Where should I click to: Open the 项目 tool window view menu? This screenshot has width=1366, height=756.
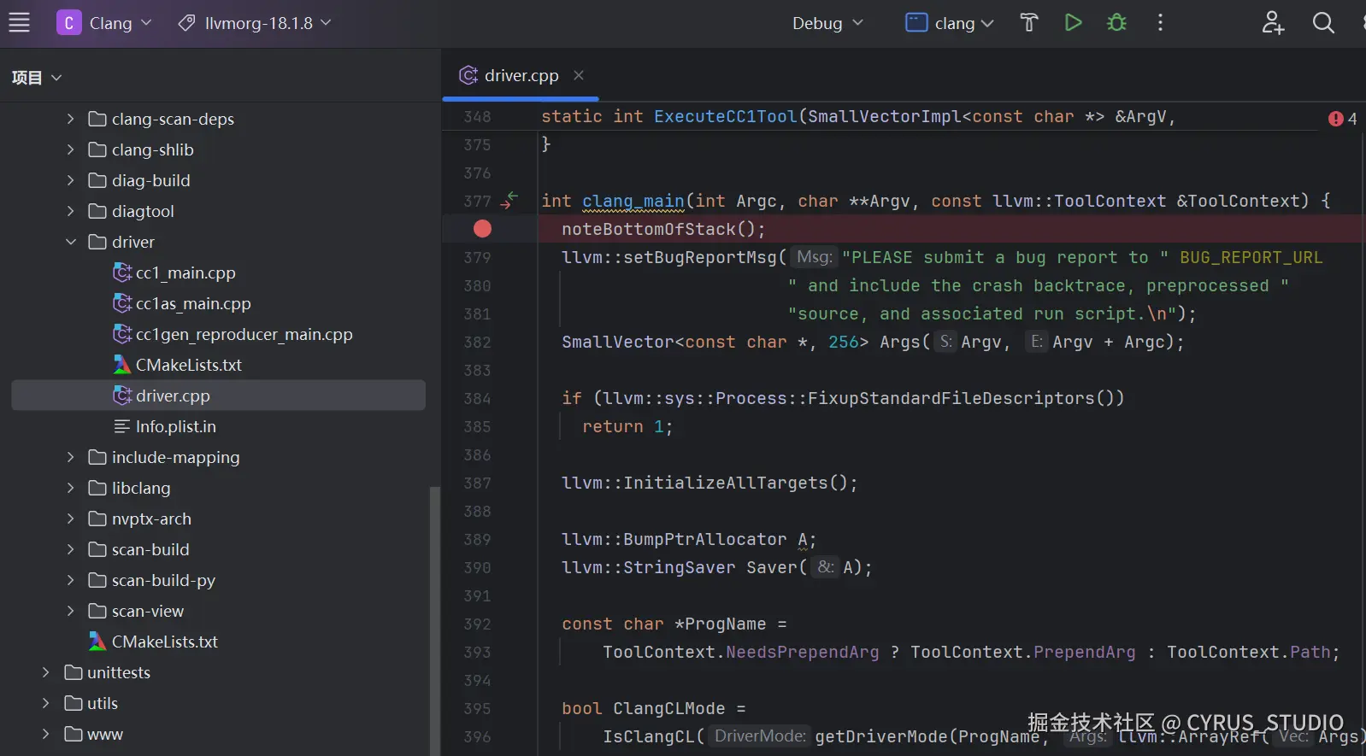click(37, 78)
